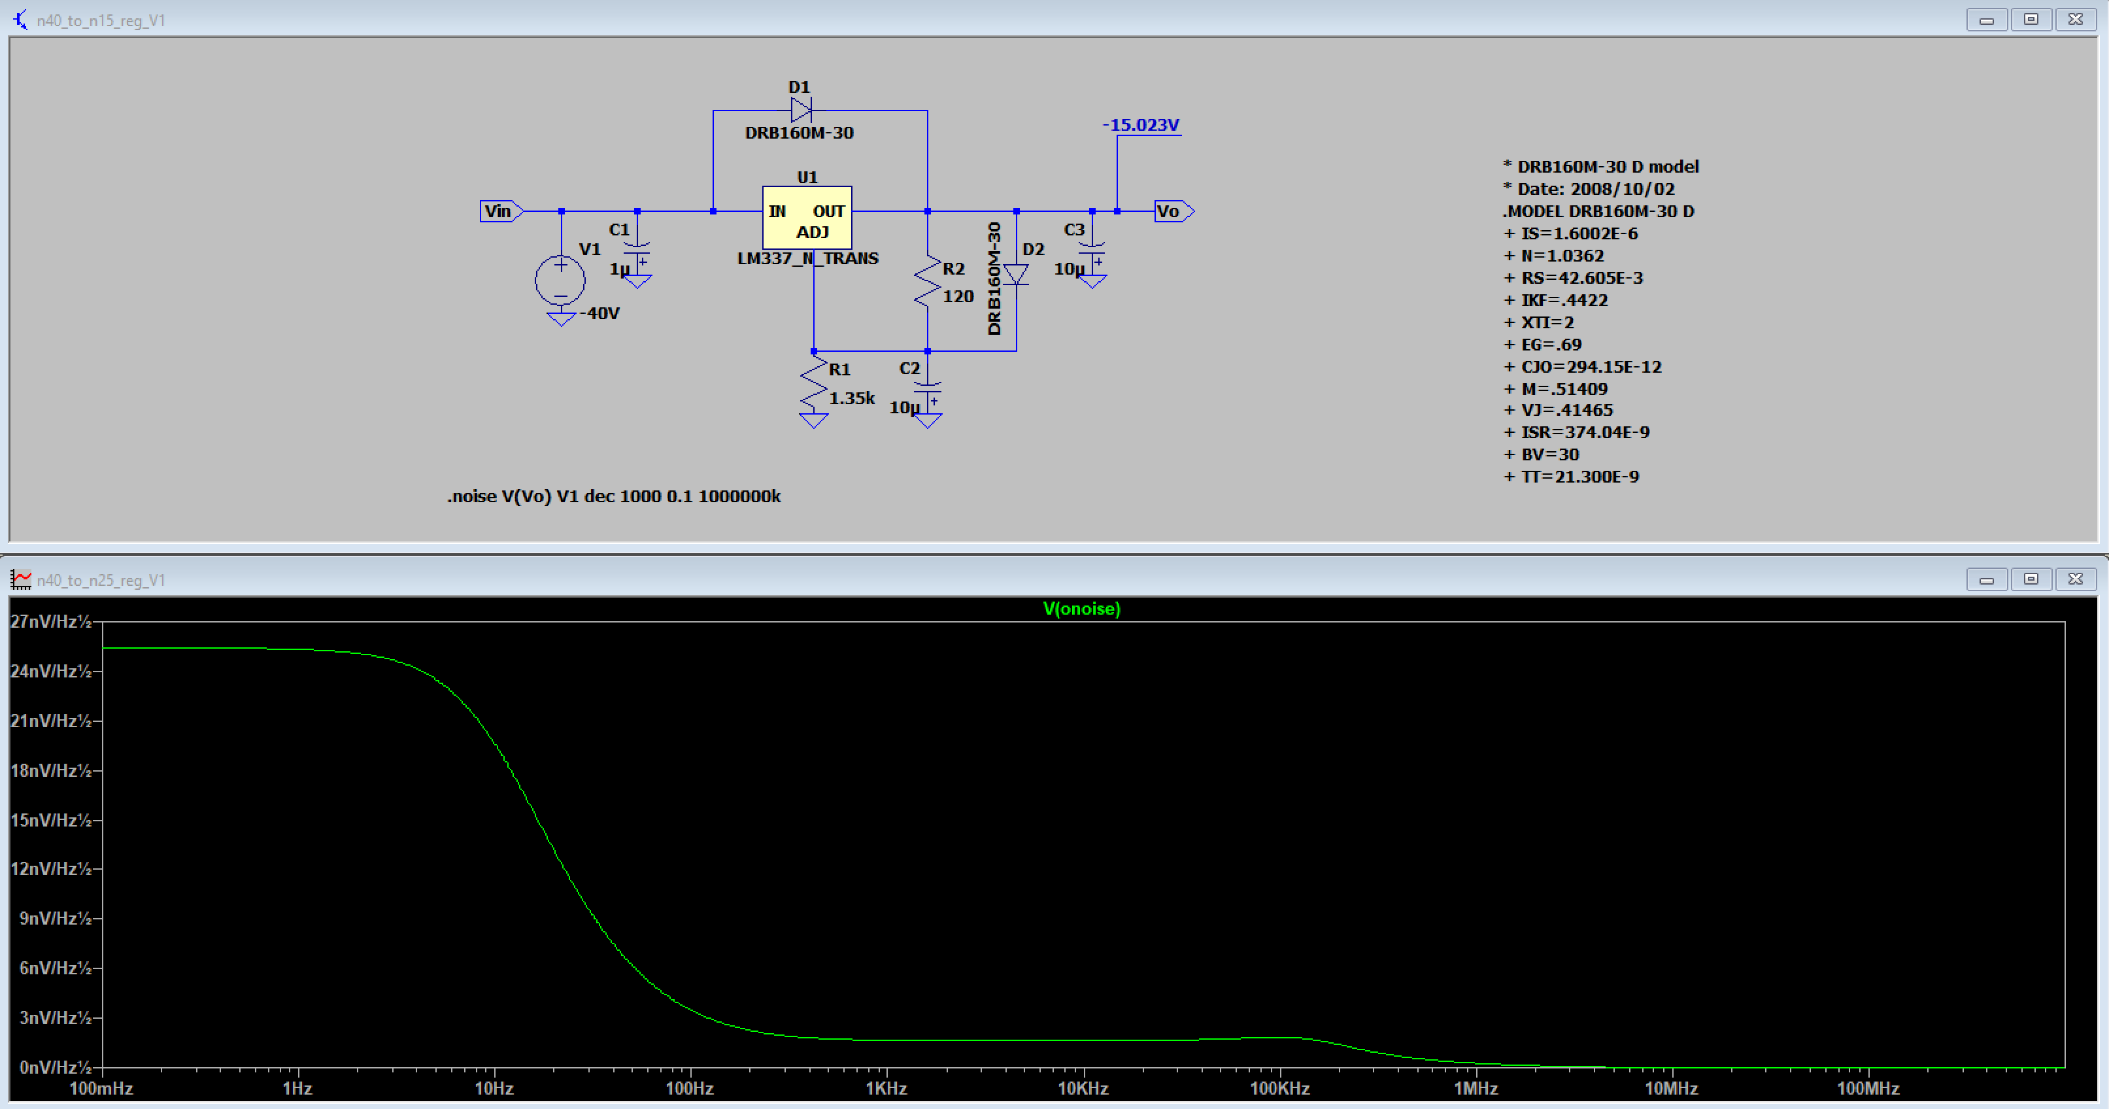The image size is (2109, 1109).
Task: Click the 10µ value of C2
Action: [905, 407]
